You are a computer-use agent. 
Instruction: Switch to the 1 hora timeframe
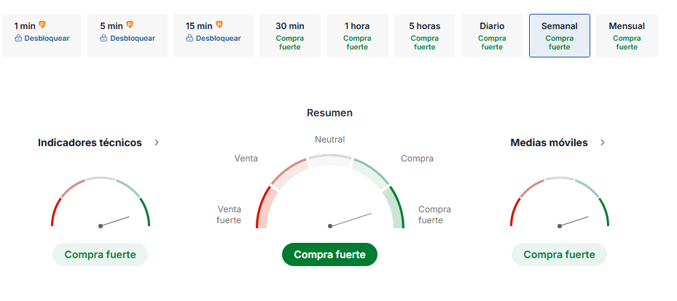tap(357, 35)
